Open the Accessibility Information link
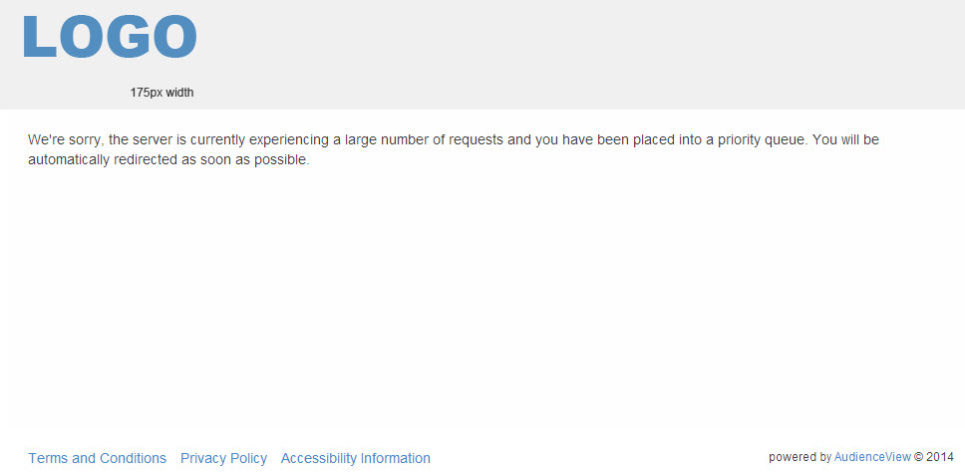 pos(356,458)
